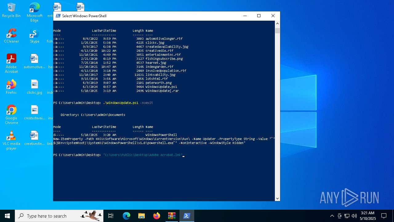Close the Windows PowerShell window
The width and height of the screenshot is (394, 222).
[x=273, y=16]
